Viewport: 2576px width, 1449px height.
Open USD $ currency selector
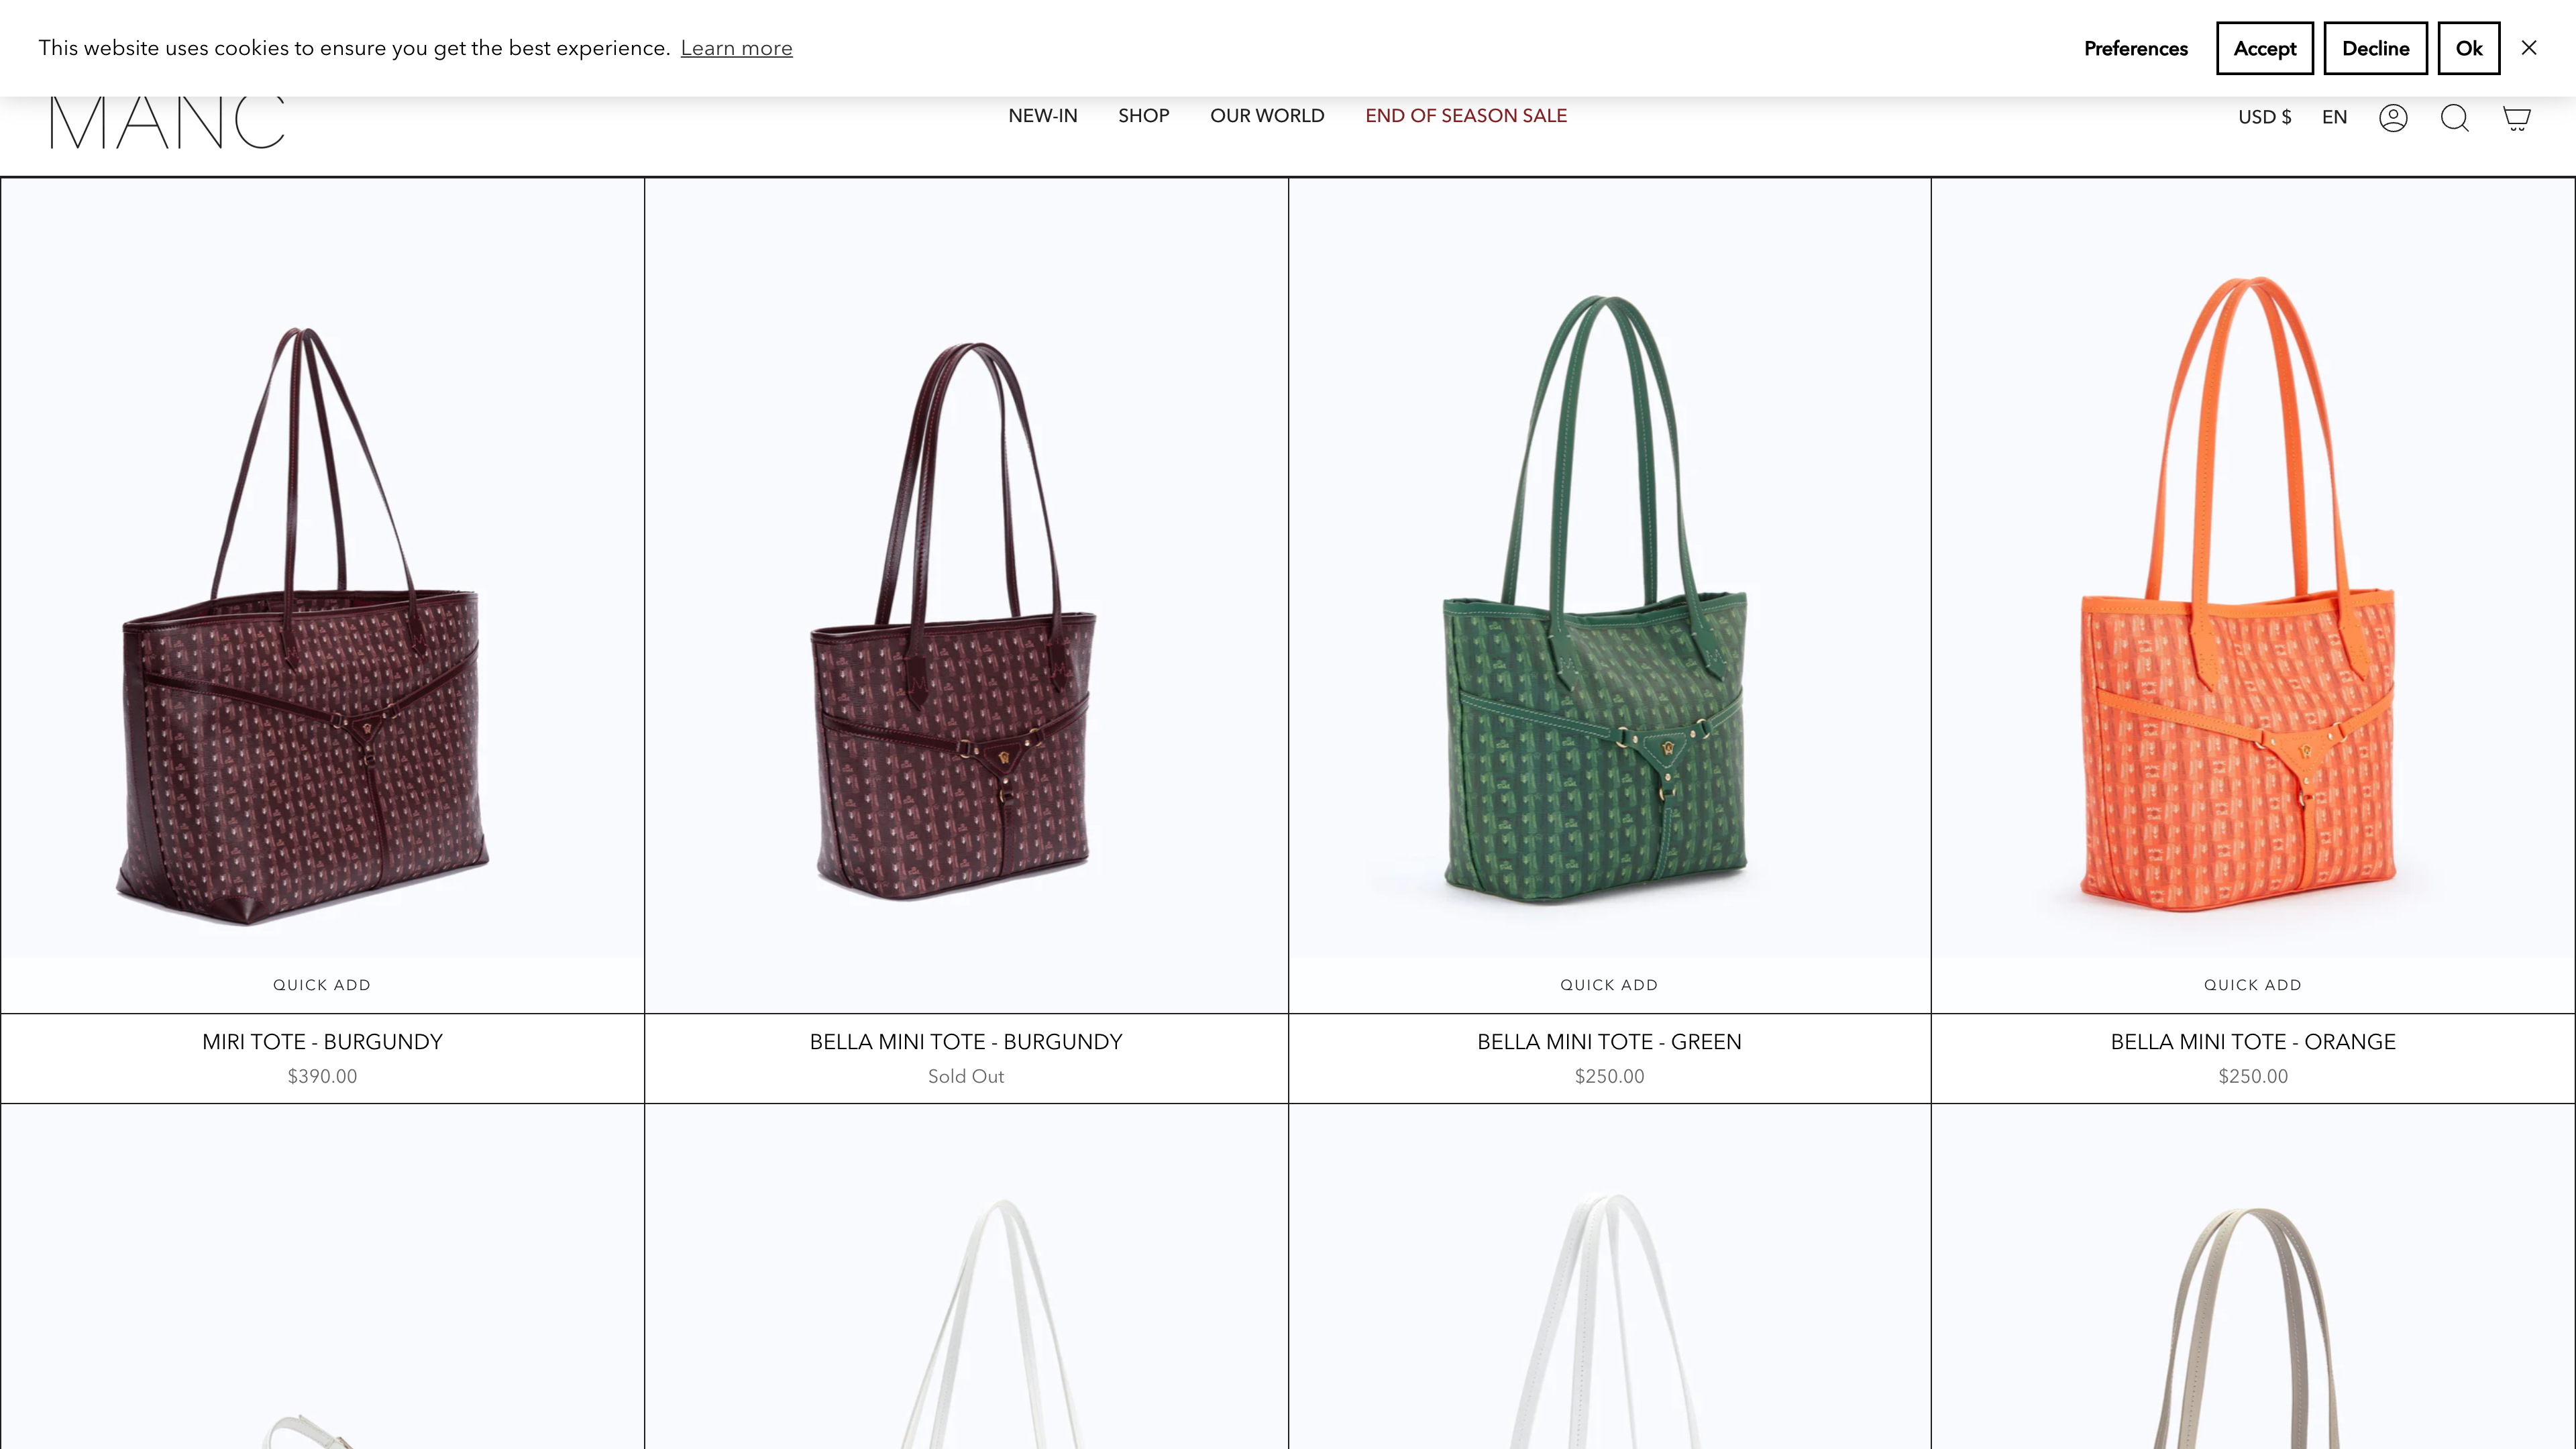point(2264,117)
